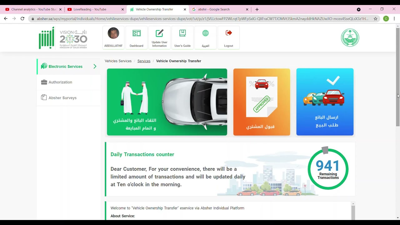The height and width of the screenshot is (225, 400).
Task: Click page vertical scrollbar thumb
Action: (x=398, y=77)
